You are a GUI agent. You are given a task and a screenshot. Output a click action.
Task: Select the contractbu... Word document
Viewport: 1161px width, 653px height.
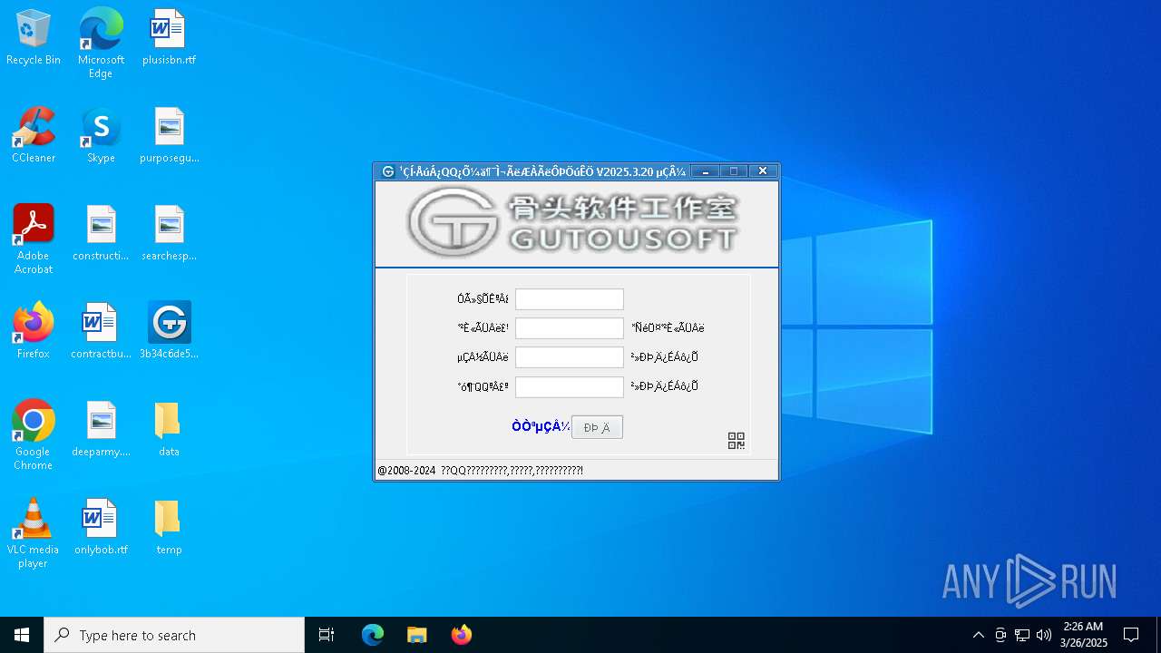[101, 330]
